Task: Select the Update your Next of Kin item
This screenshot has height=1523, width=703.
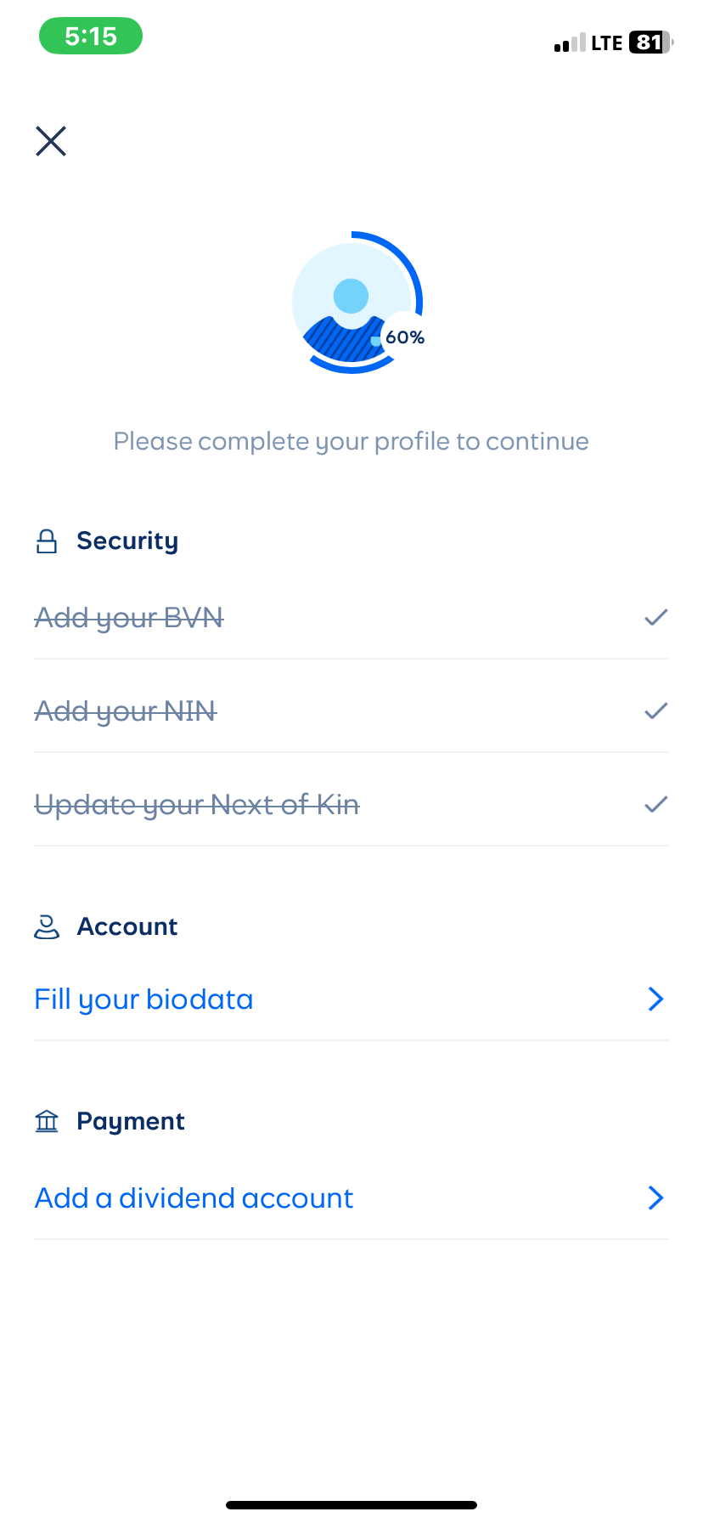Action: point(197,805)
